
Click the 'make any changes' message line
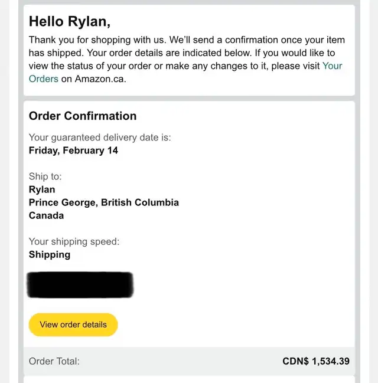tap(185, 66)
